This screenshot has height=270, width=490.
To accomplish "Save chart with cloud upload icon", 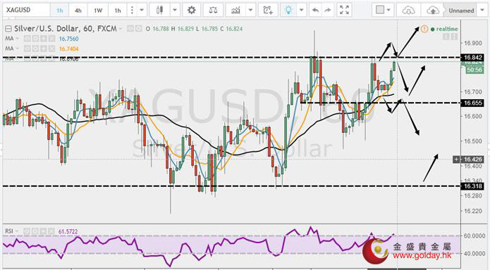I will click(x=432, y=11).
